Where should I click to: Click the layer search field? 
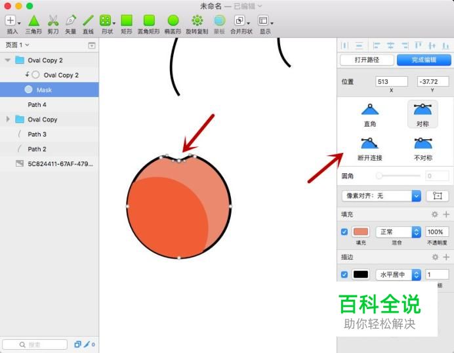tap(35, 344)
